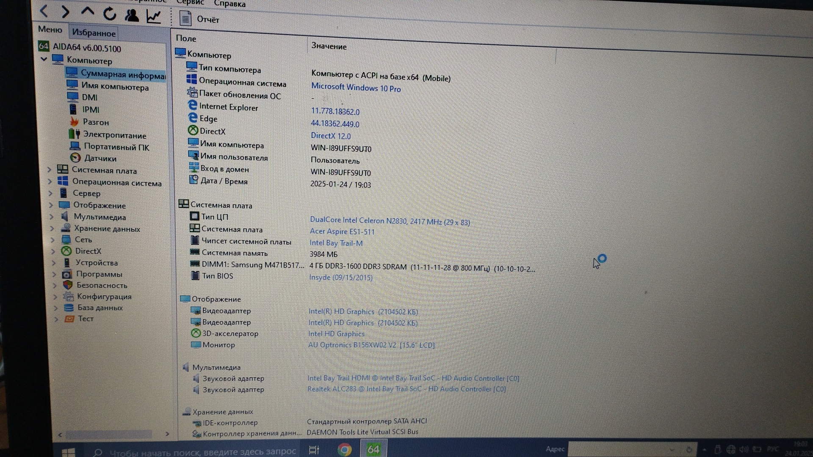This screenshot has width=813, height=457.
Task: Select the Программы tree icon
Action: click(67, 274)
